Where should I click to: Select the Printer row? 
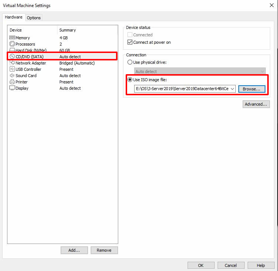click(62, 82)
